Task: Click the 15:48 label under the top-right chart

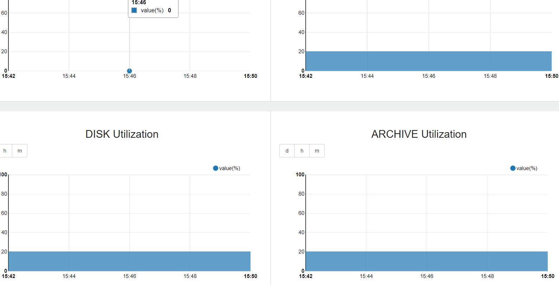Action: pyautogui.click(x=490, y=76)
